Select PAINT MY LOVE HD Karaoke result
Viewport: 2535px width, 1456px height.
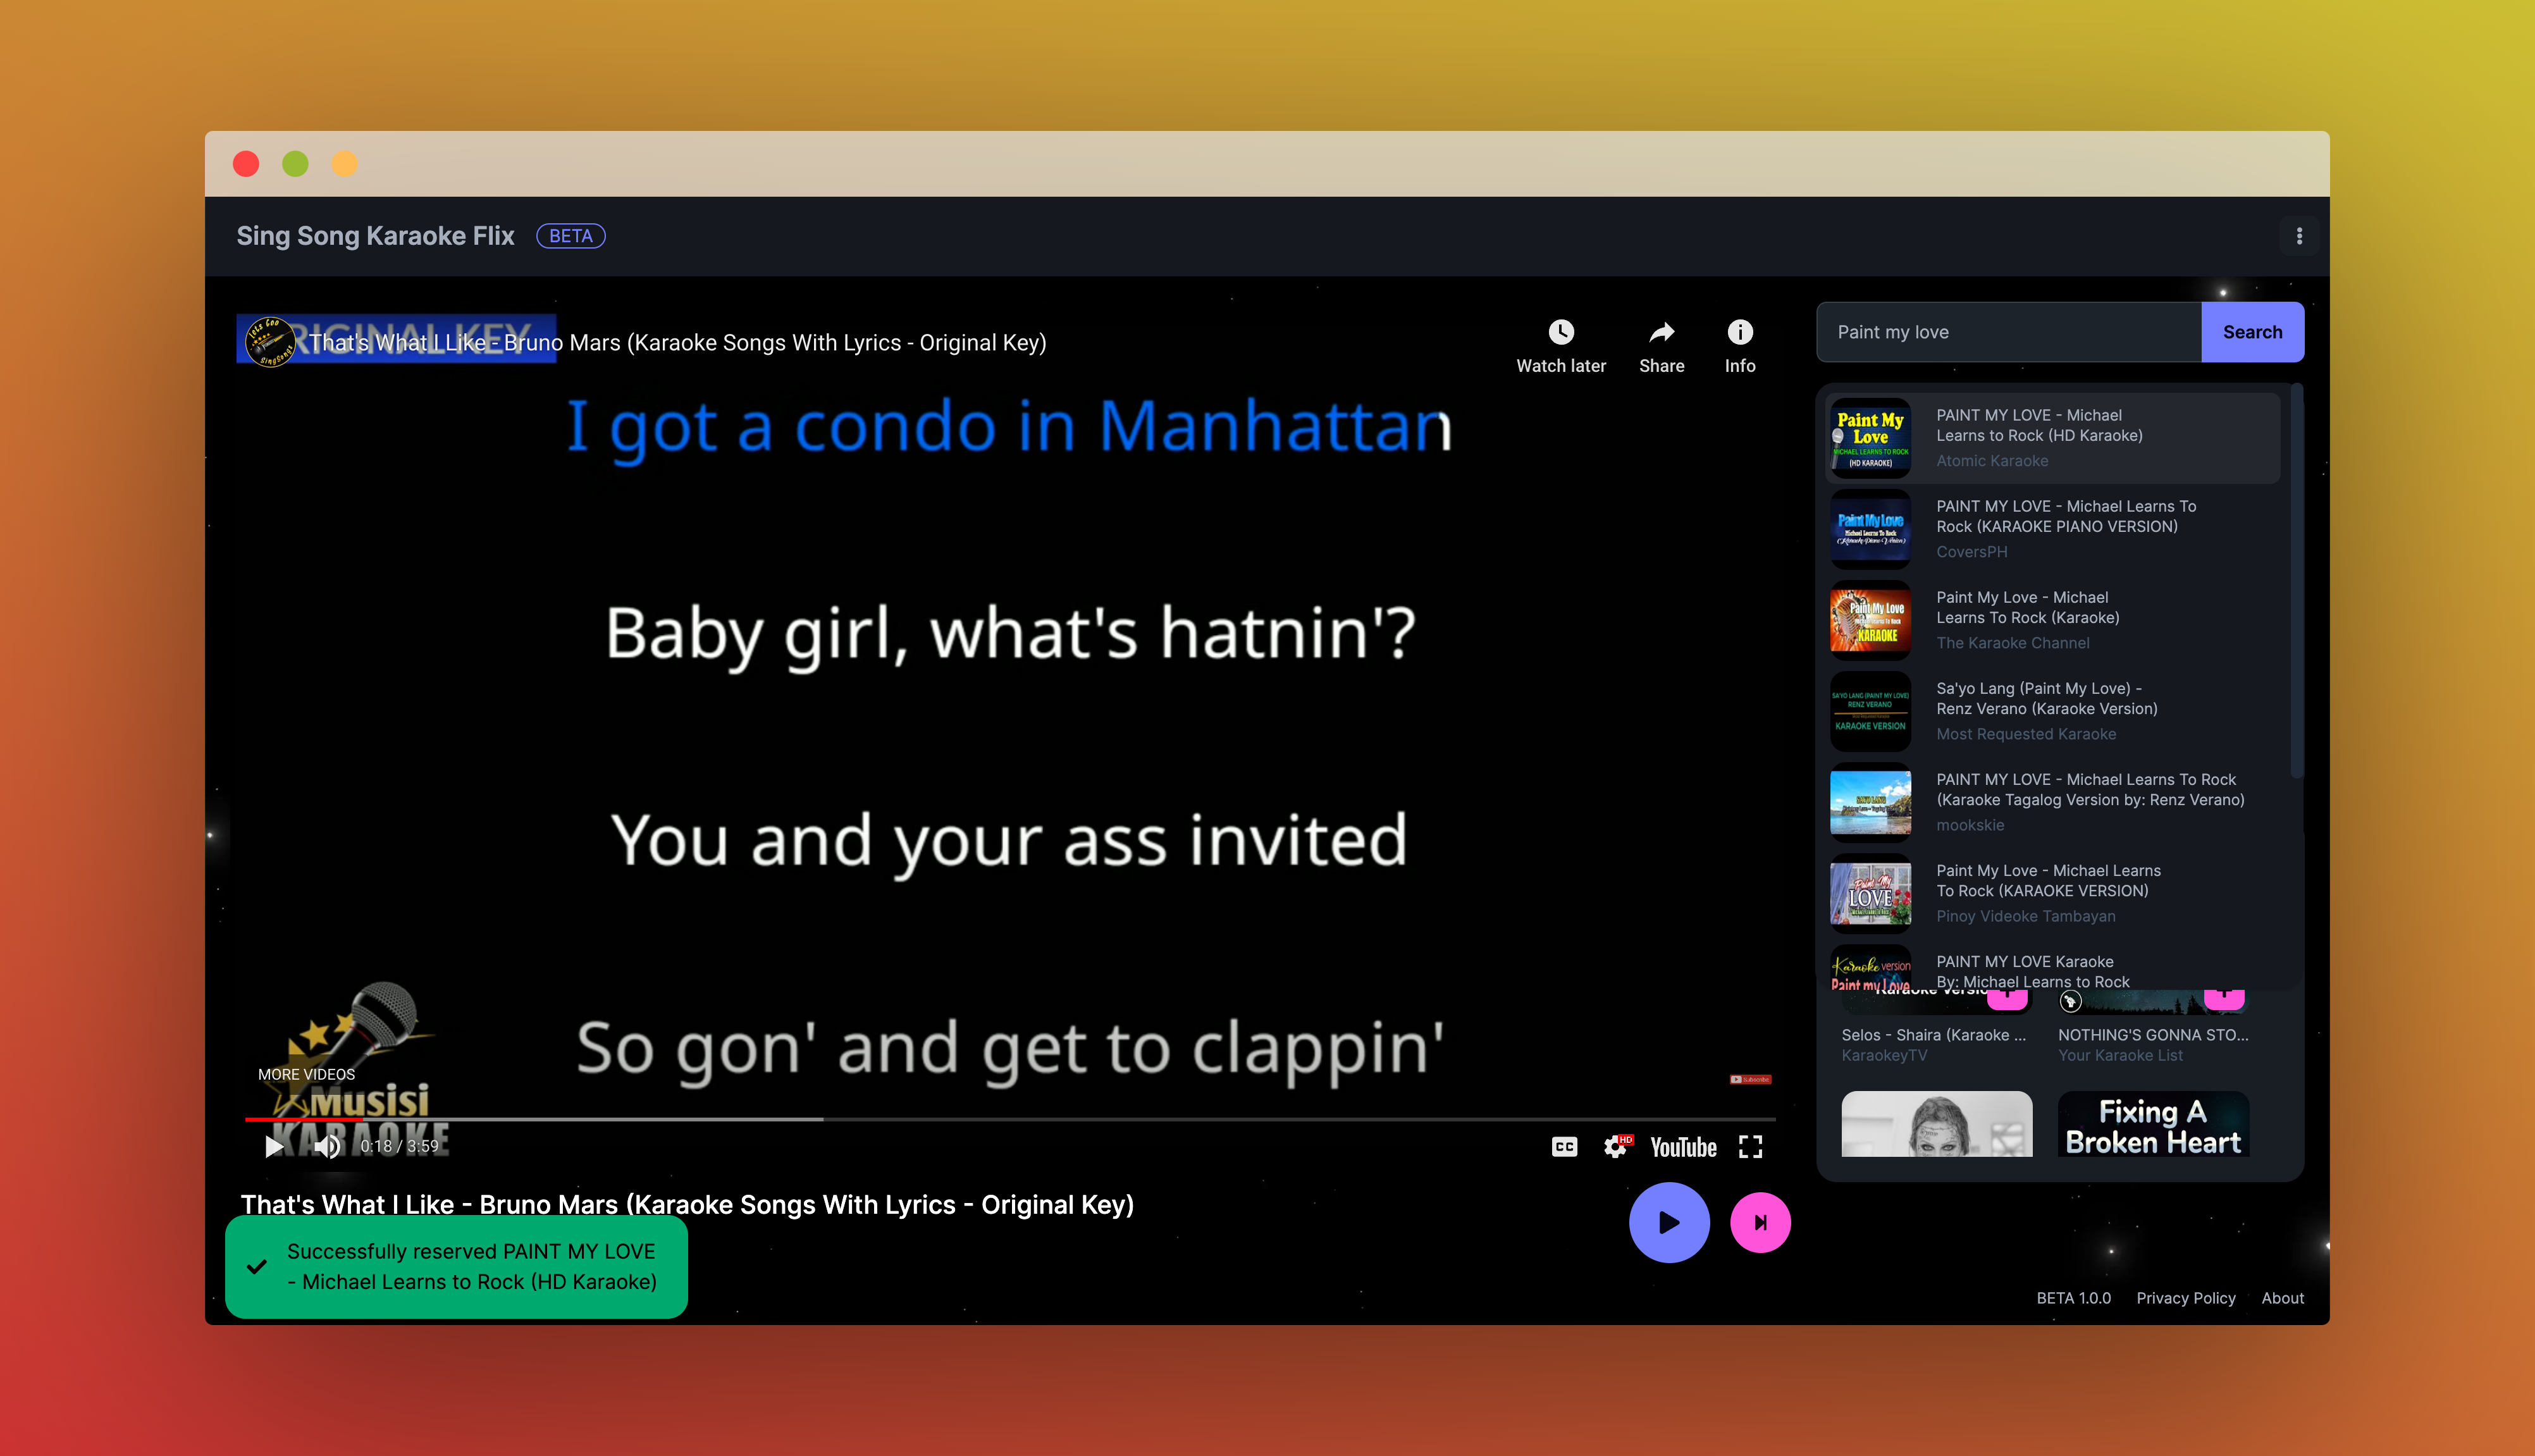[2052, 438]
